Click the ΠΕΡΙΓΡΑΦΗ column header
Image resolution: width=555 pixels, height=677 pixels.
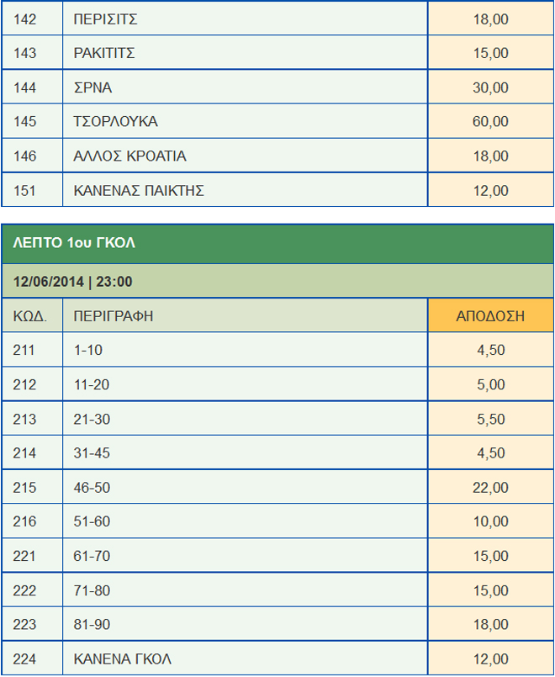point(113,316)
